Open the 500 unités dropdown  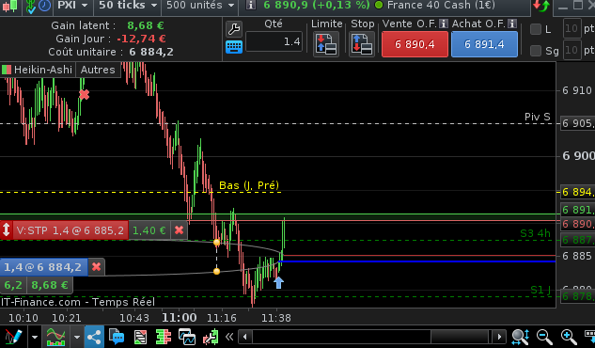coord(200,6)
